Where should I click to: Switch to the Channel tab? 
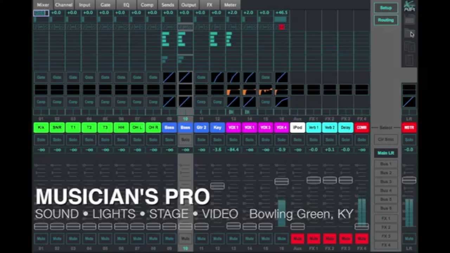point(64,5)
